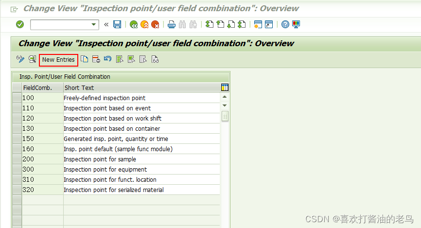Go back with the green Back icon
The width and height of the screenshot is (421, 228).
tap(133, 25)
